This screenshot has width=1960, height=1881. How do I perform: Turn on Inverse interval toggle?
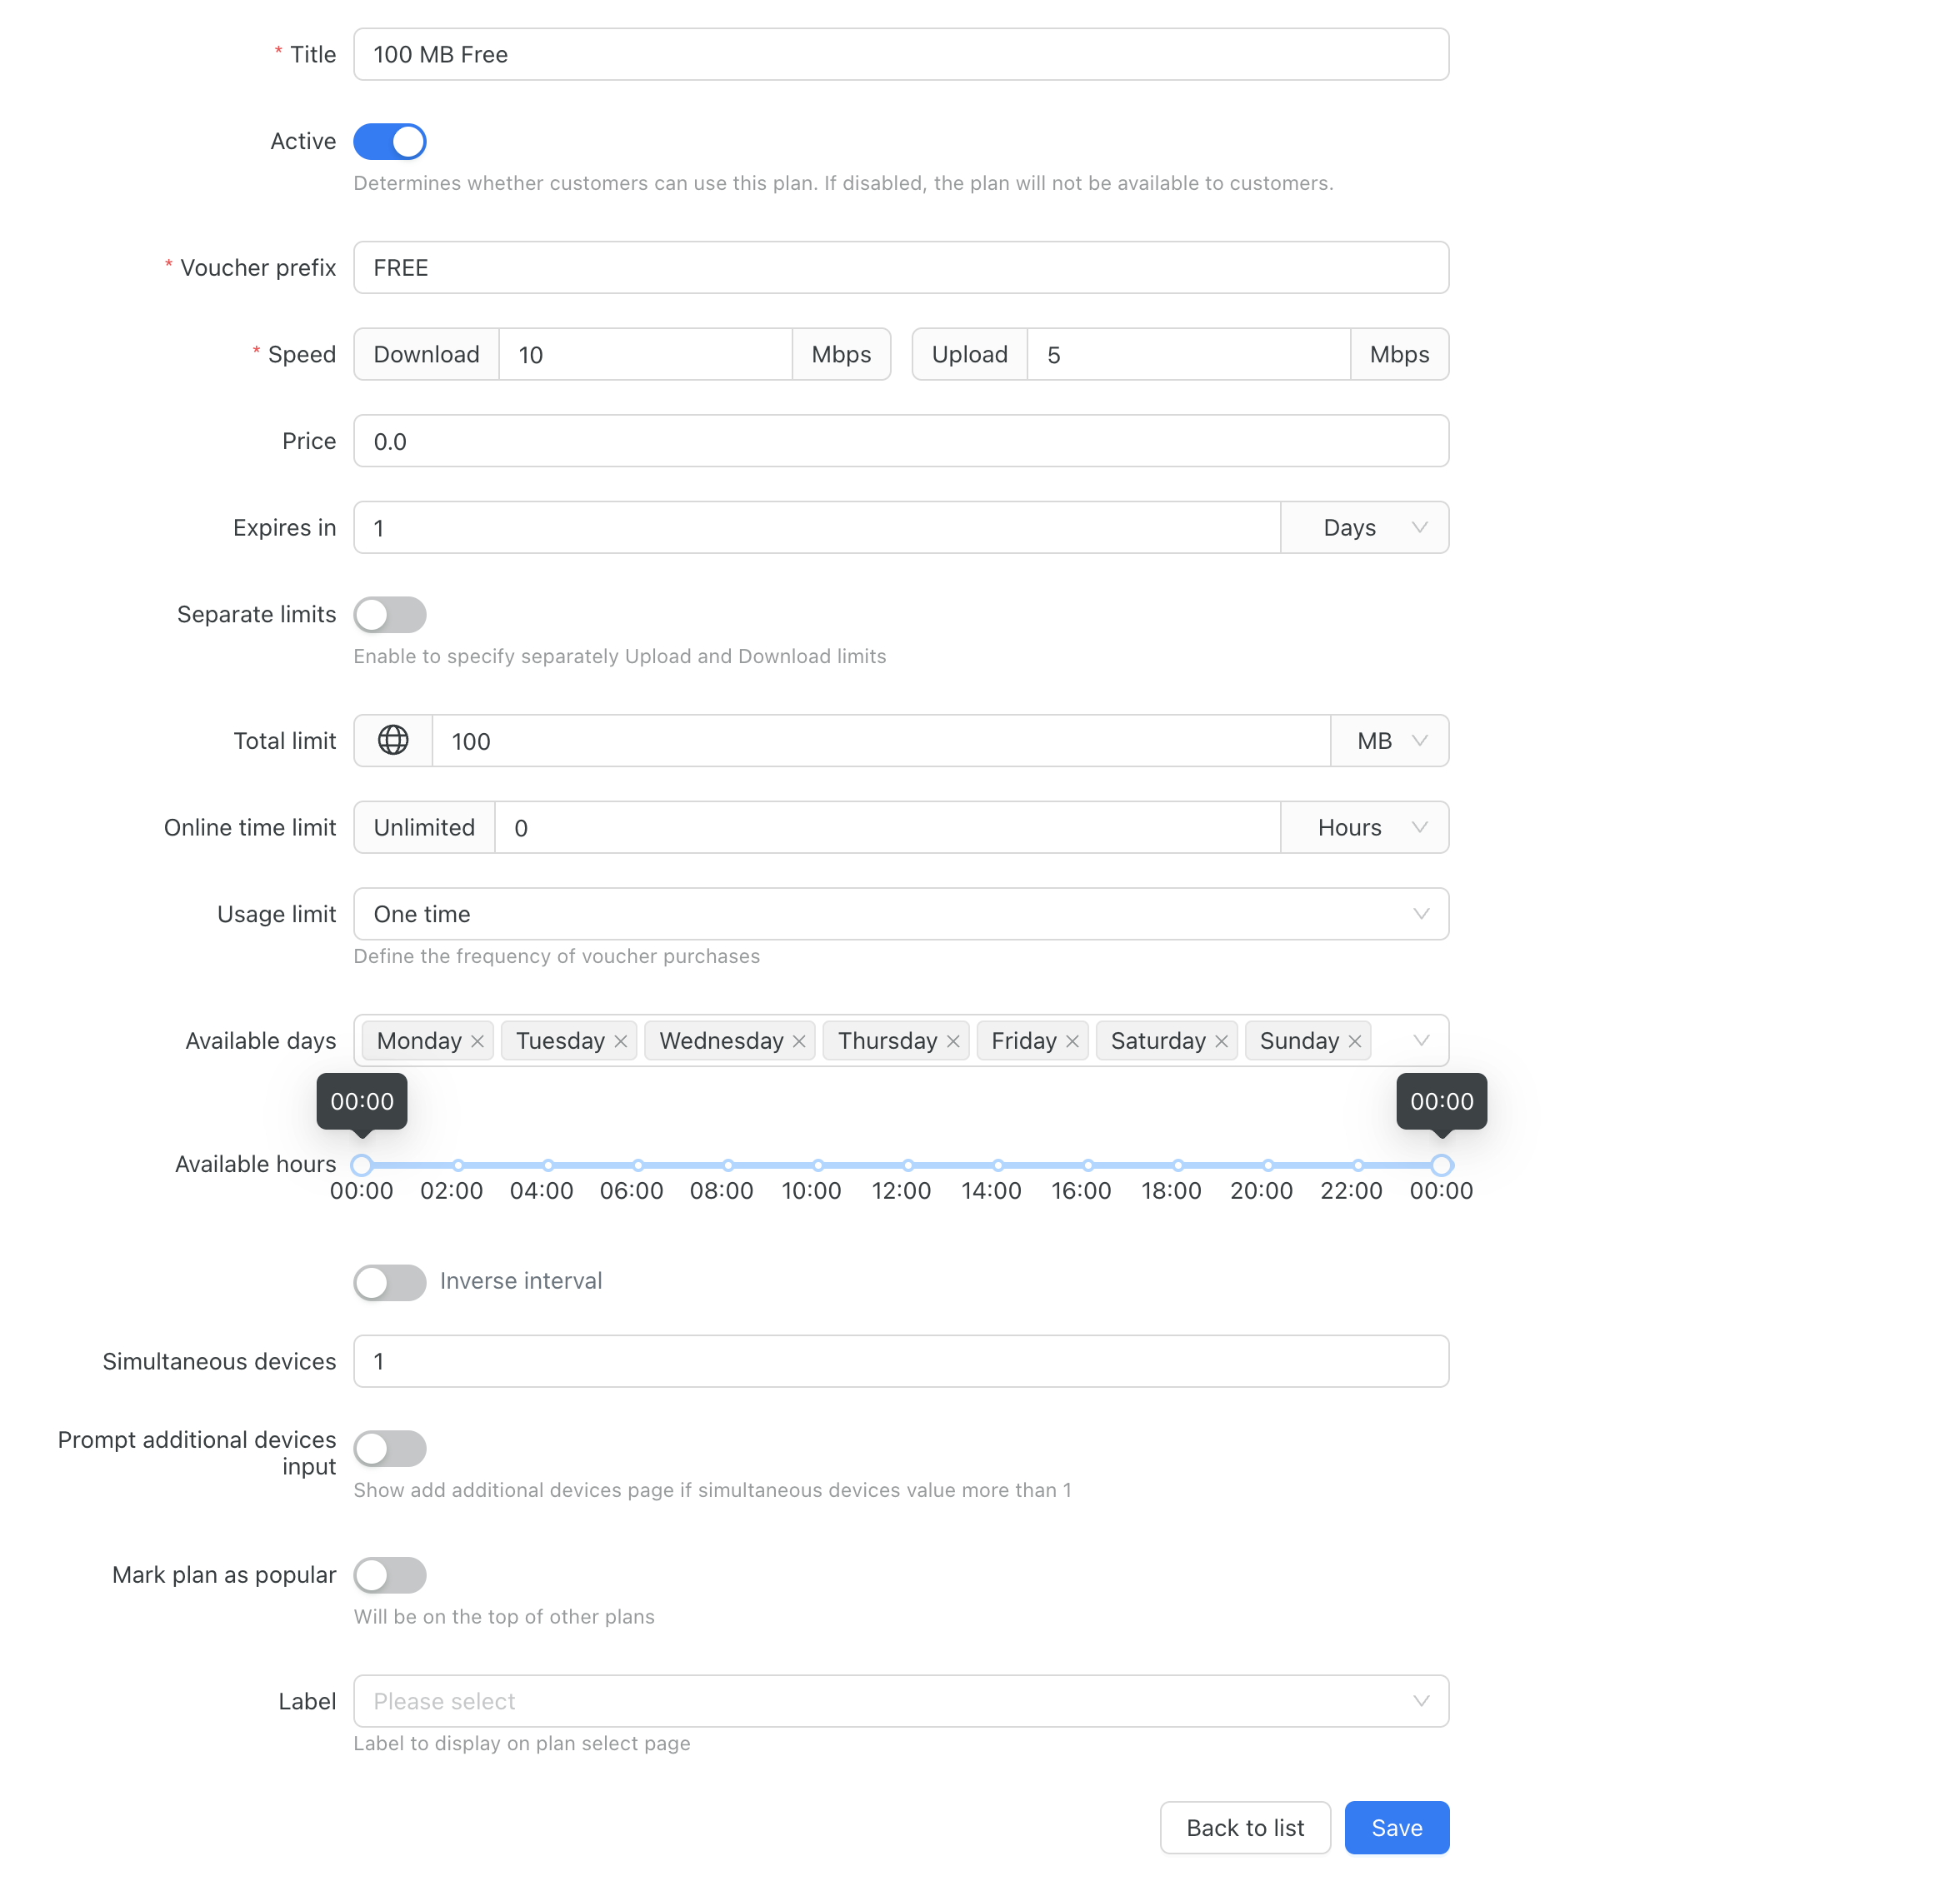(x=390, y=1282)
